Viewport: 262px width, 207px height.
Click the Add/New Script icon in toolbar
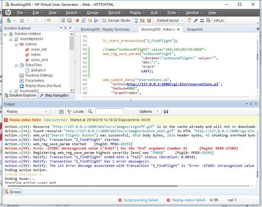pos(8,20)
